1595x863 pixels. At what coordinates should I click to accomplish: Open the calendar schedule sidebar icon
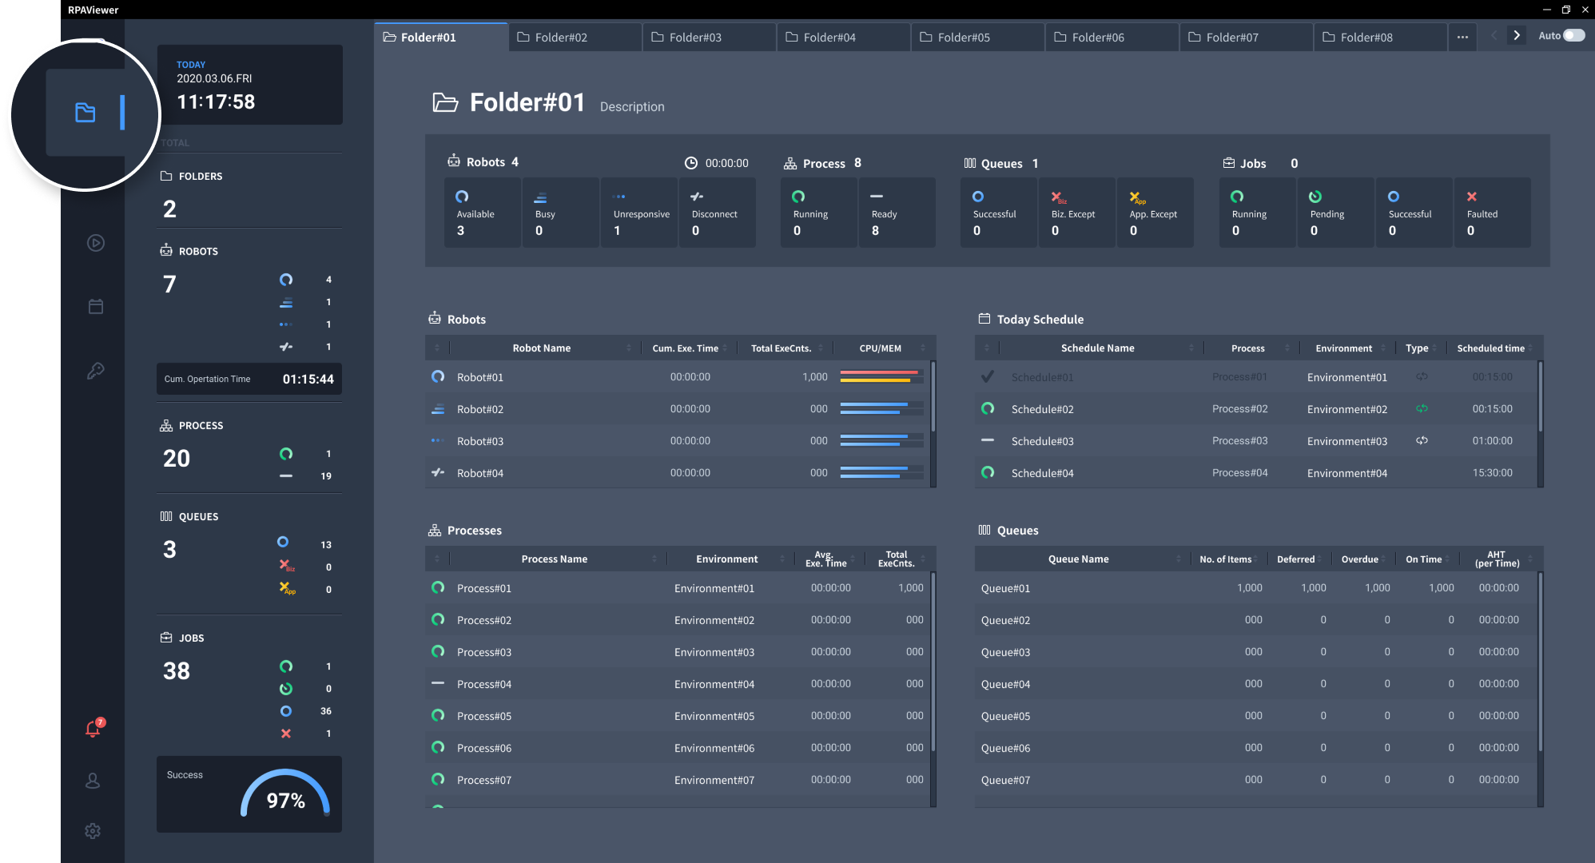click(95, 307)
